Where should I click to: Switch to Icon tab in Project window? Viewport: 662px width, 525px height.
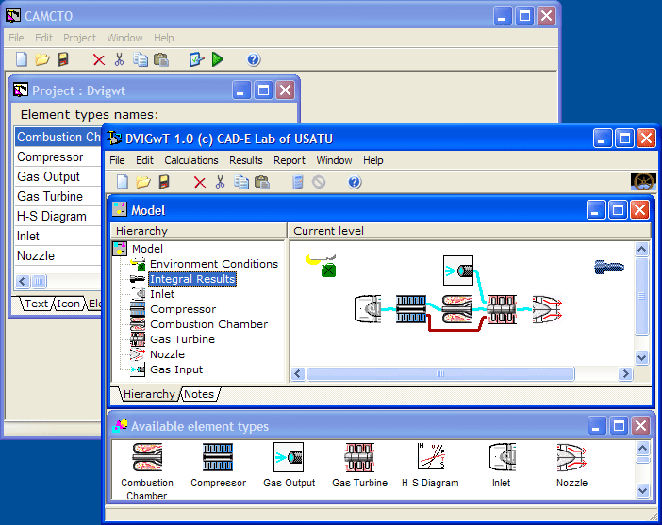click(x=68, y=304)
